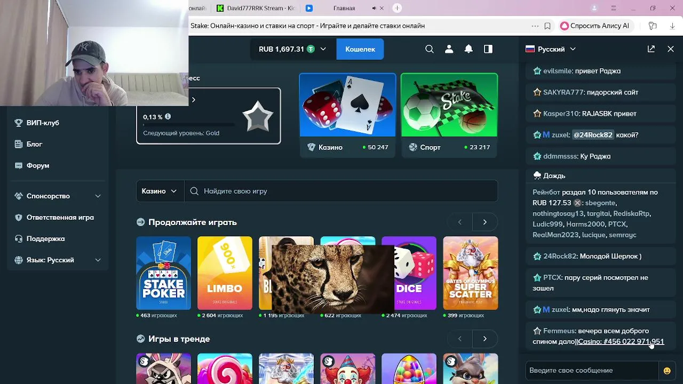Click the ddmmssss user name in chat
Screen dimensions: 683x384
point(560,156)
